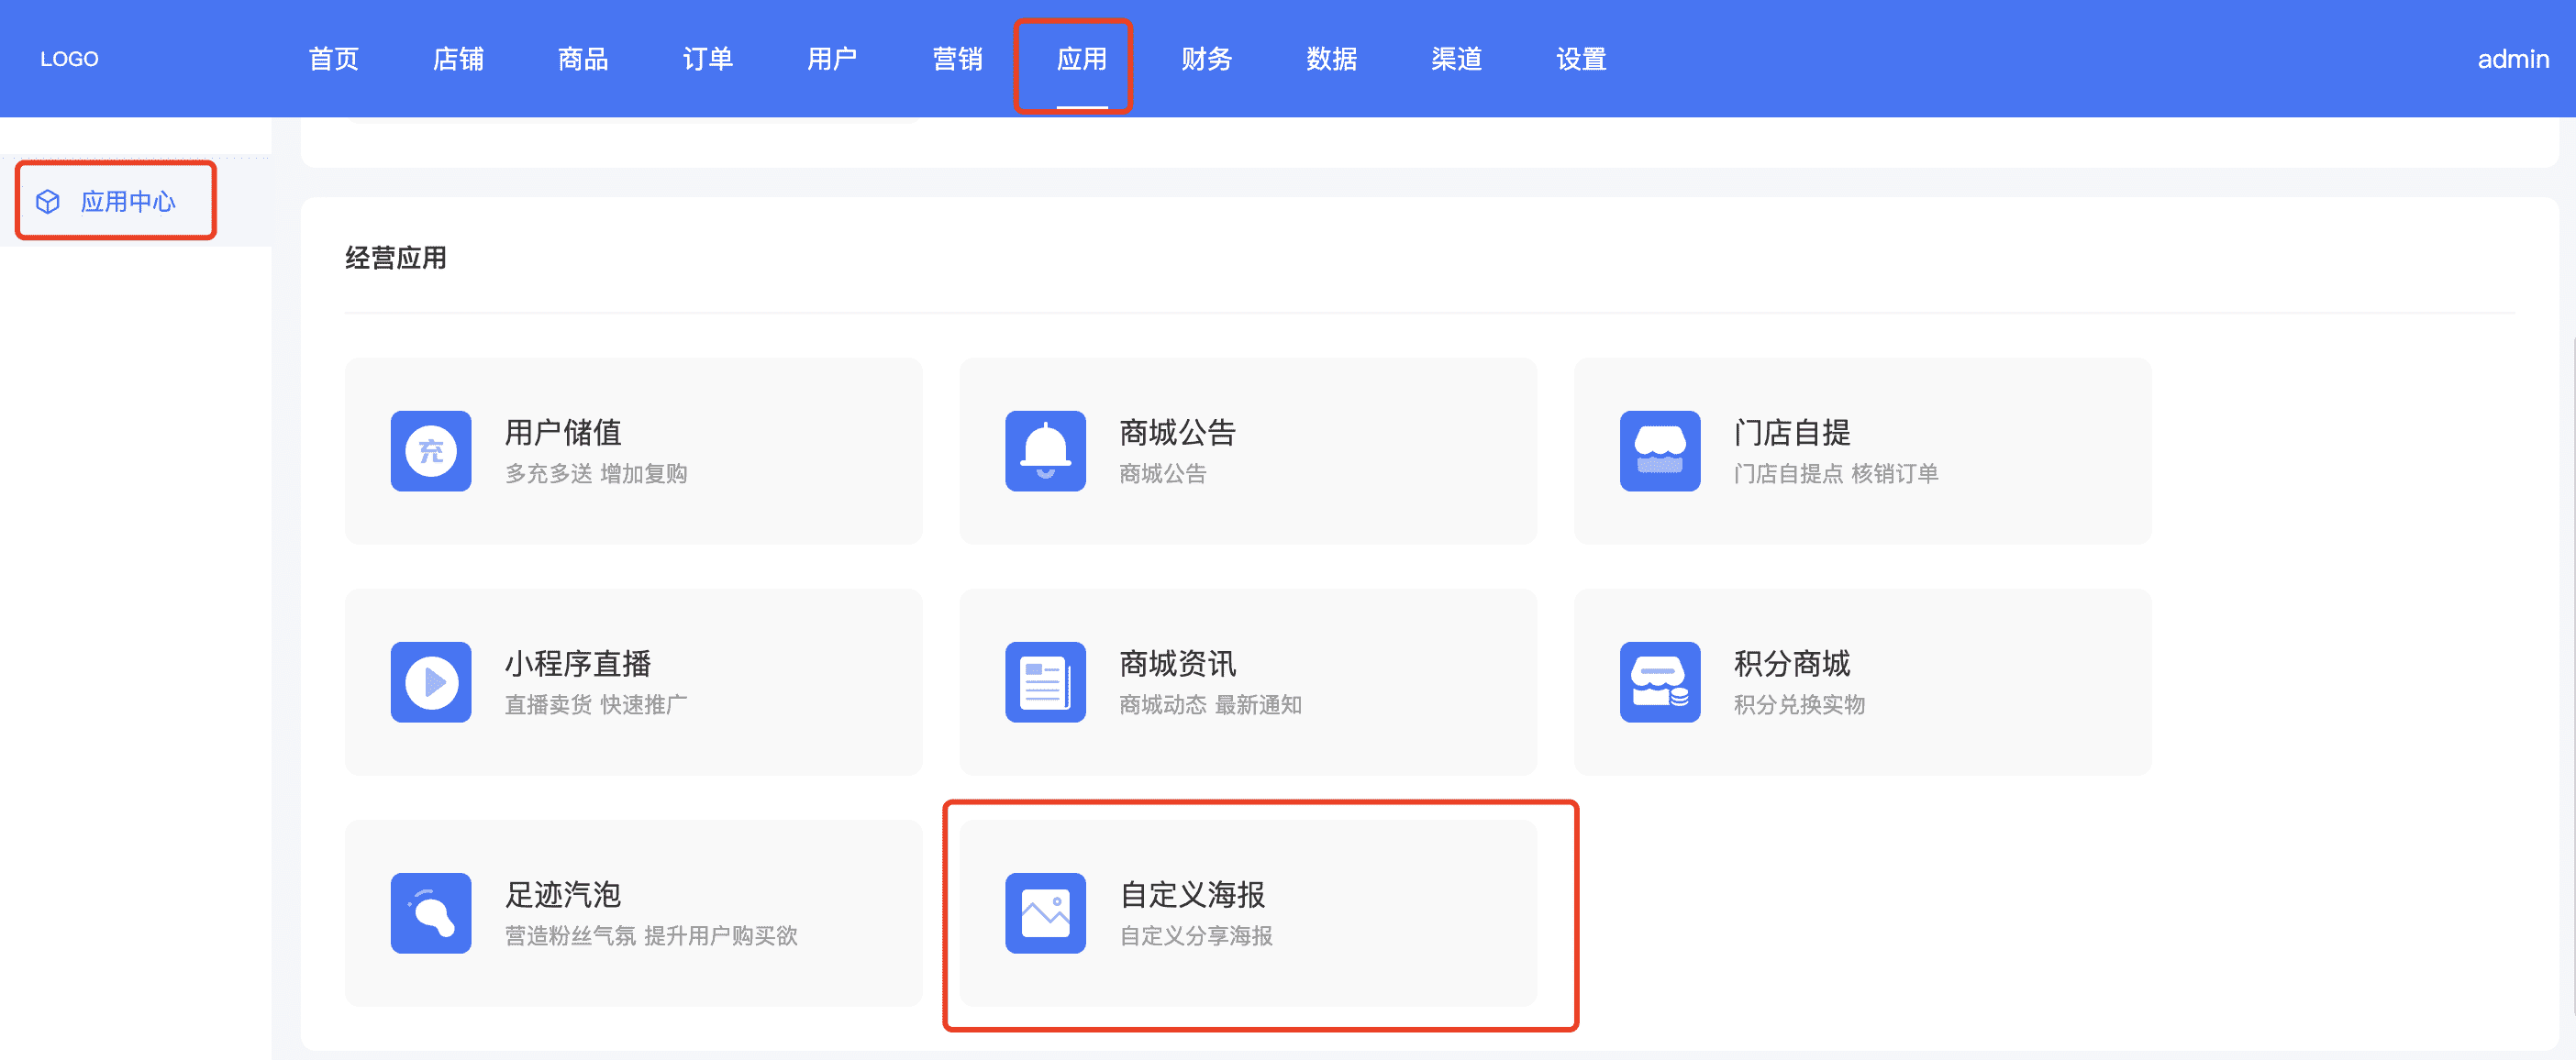Switch to the 订单 menu
The height and width of the screenshot is (1060, 2576).
click(x=708, y=59)
